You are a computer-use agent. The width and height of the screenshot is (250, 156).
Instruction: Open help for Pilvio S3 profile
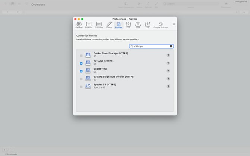tap(168, 63)
